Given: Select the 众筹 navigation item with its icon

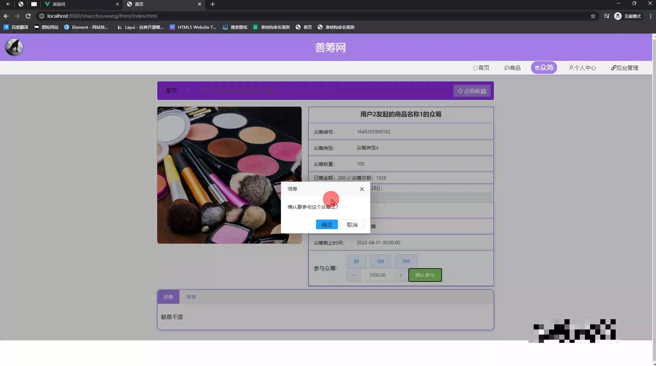Looking at the screenshot, I should coord(544,68).
